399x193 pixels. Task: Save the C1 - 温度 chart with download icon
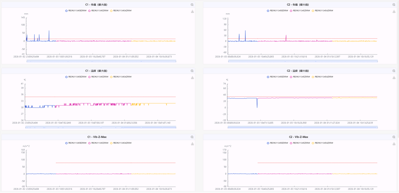pyautogui.click(x=192, y=78)
